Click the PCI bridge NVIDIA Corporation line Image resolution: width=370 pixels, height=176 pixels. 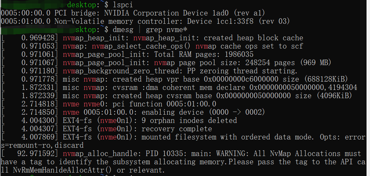(x=133, y=13)
